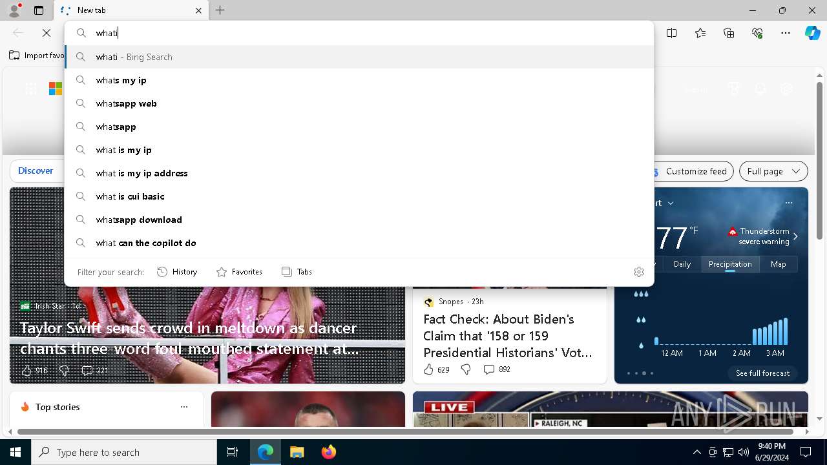Filter search by History
Screen dimensions: 827x465
[x=177, y=272]
